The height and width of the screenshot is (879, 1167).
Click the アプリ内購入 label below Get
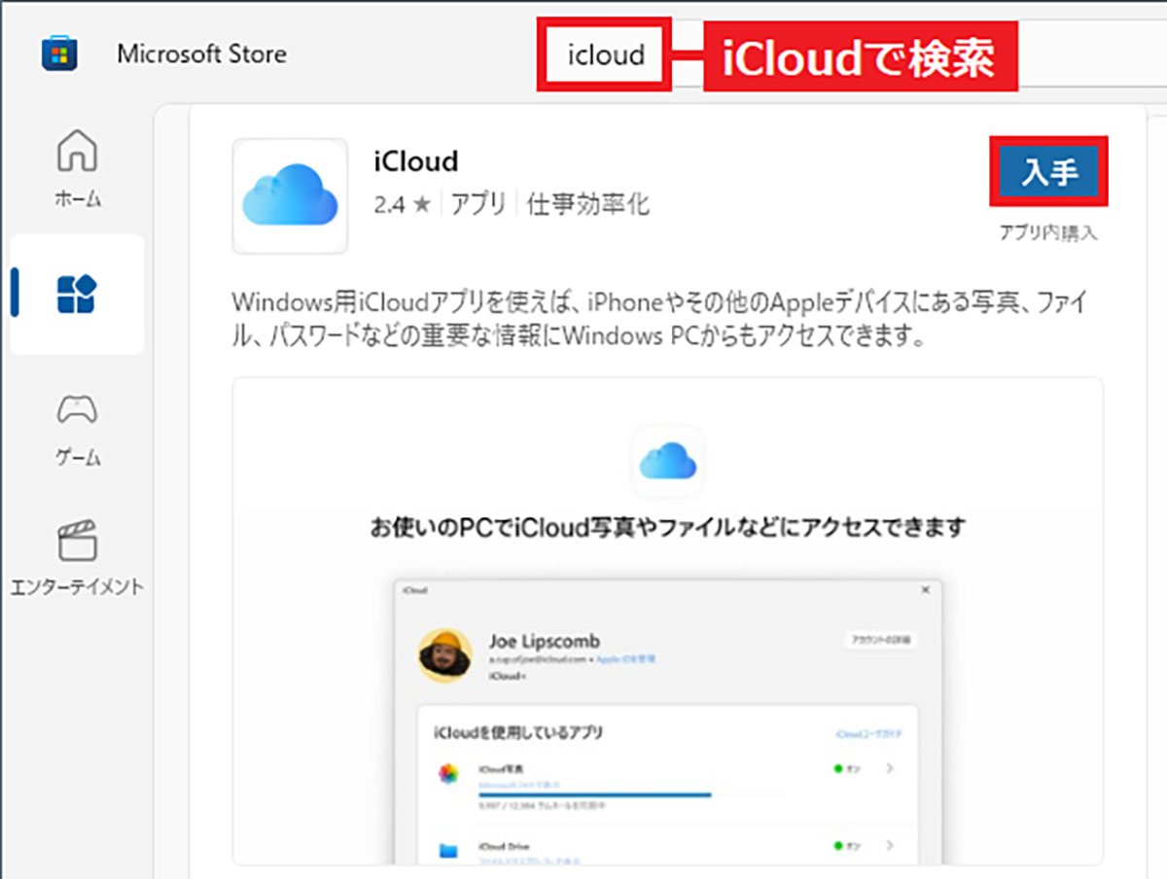click(x=1049, y=233)
